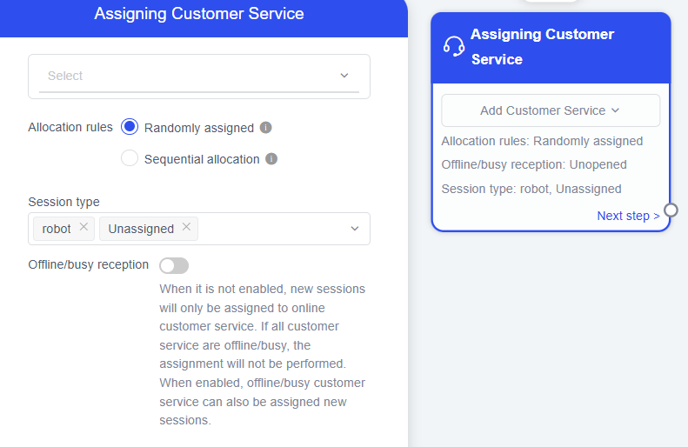Remove the Unassigned session type tag

(186, 228)
